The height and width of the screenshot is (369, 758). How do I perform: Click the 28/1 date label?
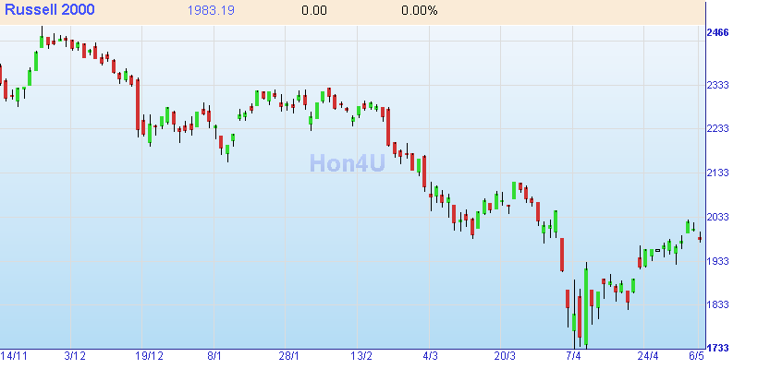289,356
